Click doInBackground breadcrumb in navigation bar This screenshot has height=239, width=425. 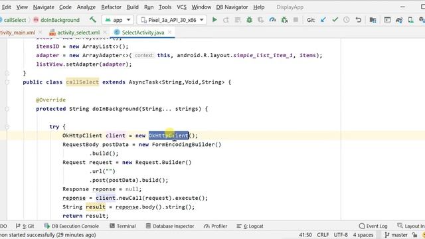(x=56, y=20)
